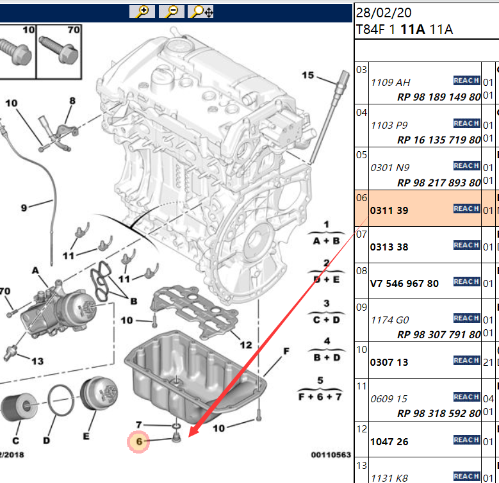Select replacement part RP 98 217 893 80
This screenshot has width=499, height=483.
point(439,183)
